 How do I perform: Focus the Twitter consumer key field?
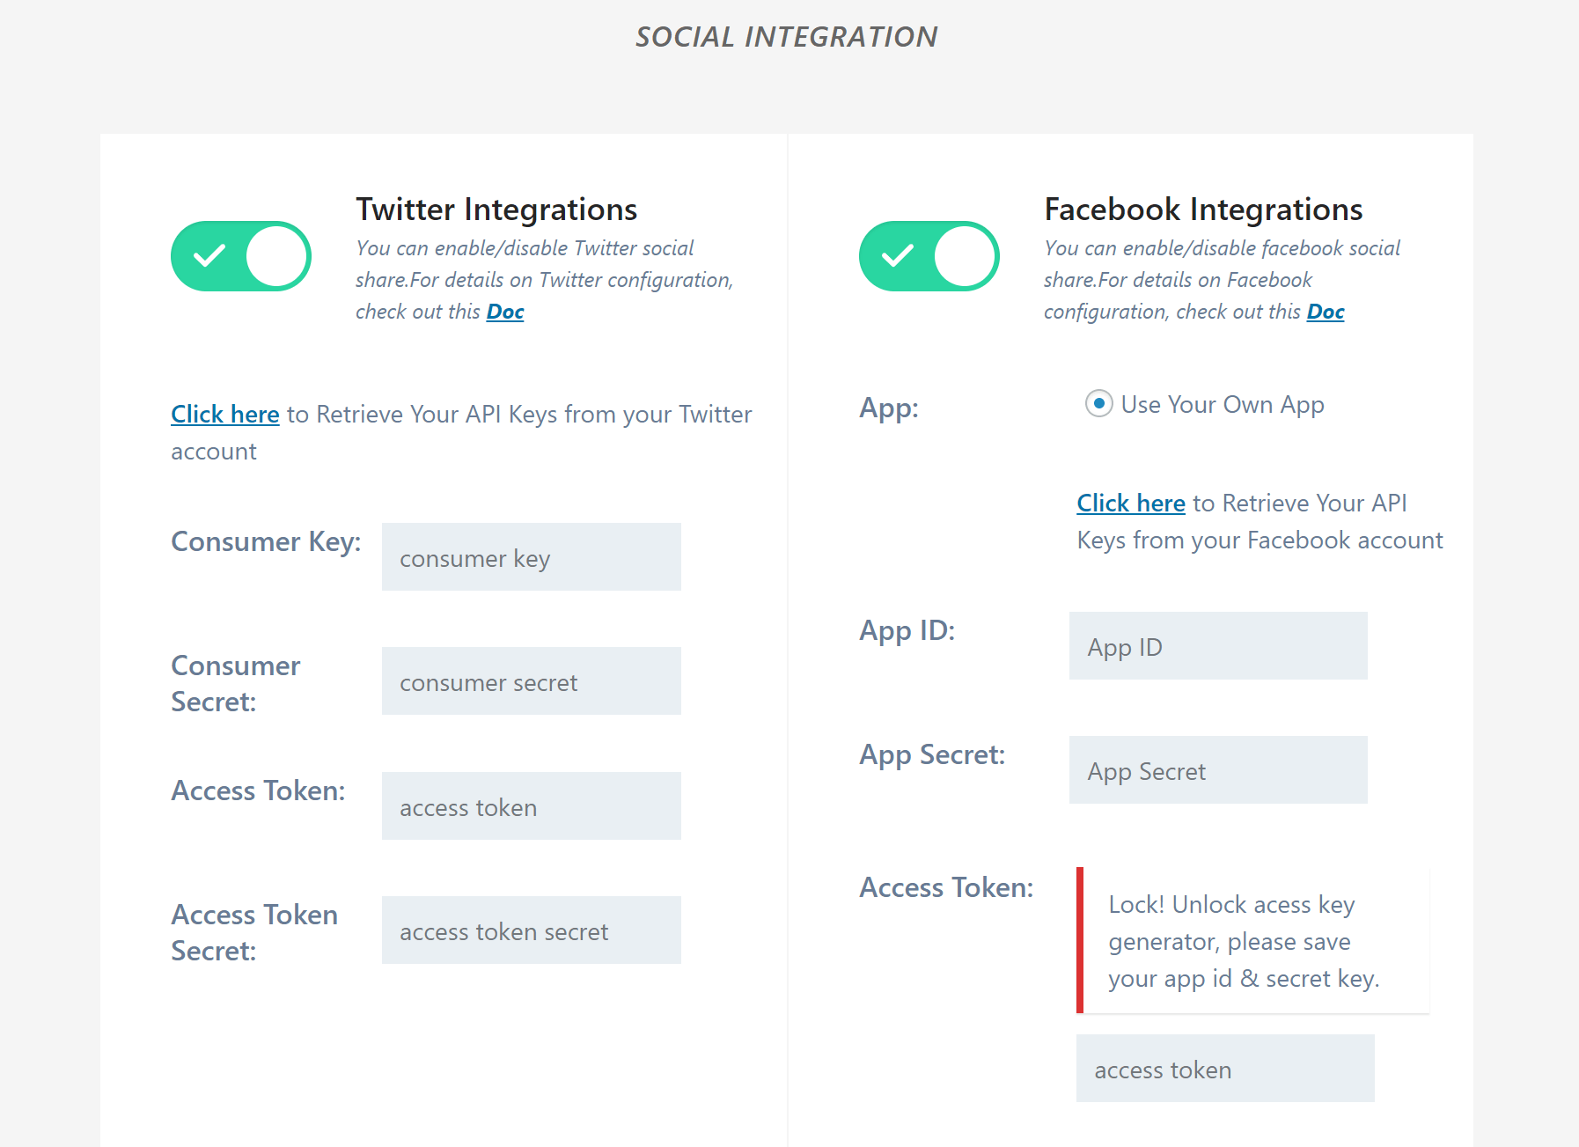[532, 557]
